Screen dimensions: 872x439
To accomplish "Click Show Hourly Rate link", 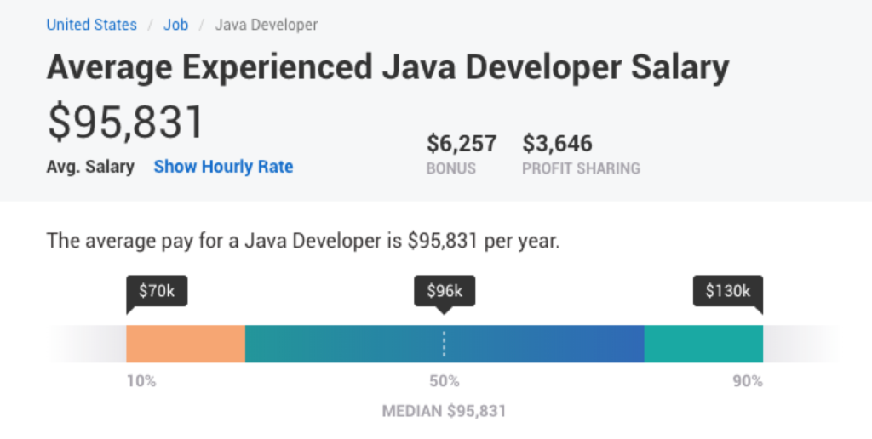I will pos(224,167).
